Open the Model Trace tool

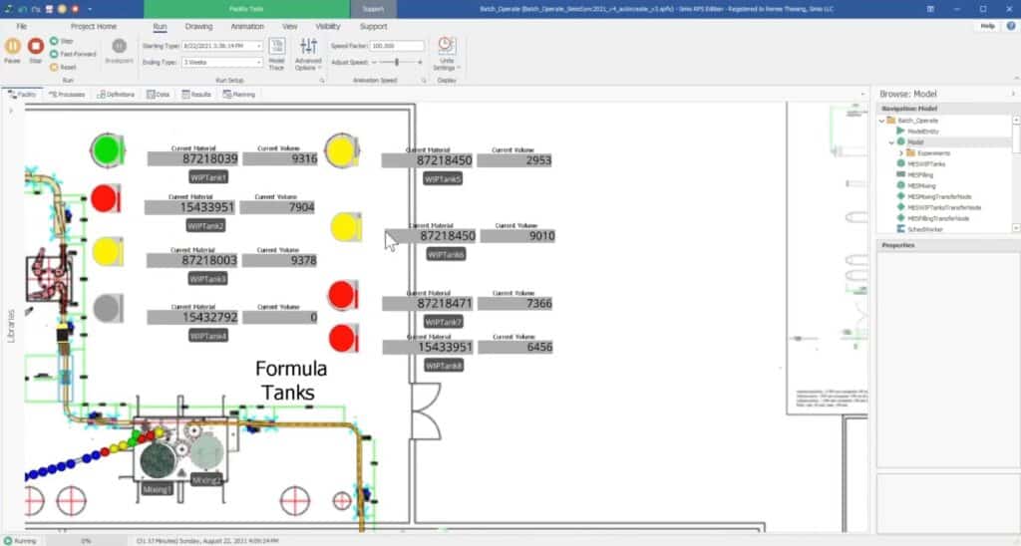(277, 54)
